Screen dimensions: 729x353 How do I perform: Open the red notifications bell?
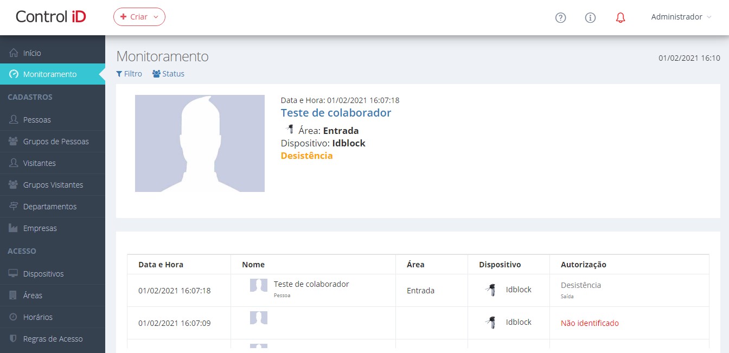[x=621, y=17]
